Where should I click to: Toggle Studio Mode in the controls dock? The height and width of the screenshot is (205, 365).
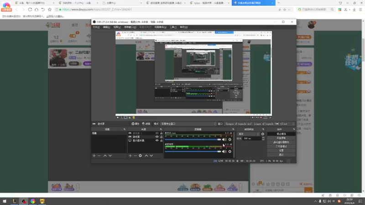coord(281,146)
